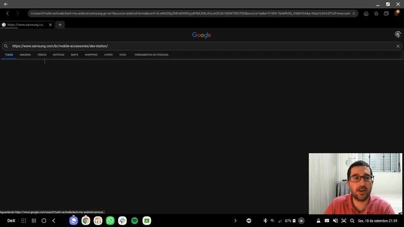Open the date and time clock

(377, 221)
